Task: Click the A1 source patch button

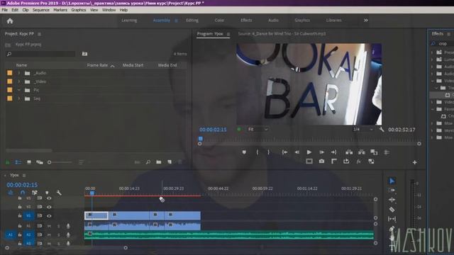Action: (10, 234)
